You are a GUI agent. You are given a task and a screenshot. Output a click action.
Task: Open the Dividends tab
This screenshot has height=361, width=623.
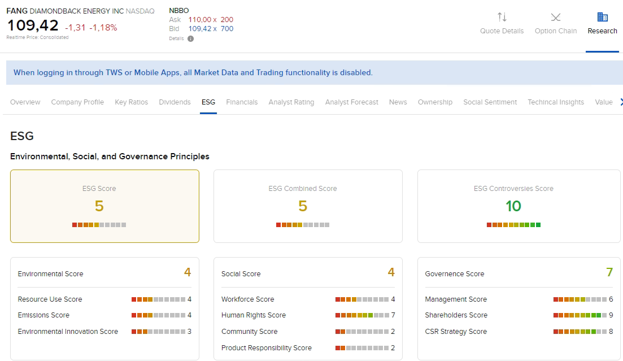click(175, 102)
